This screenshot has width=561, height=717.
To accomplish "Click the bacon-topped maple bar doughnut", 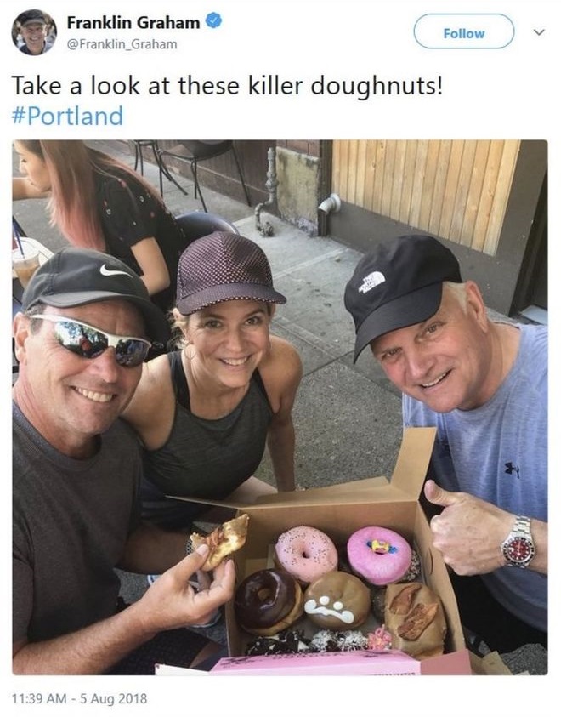I will click(x=415, y=617).
